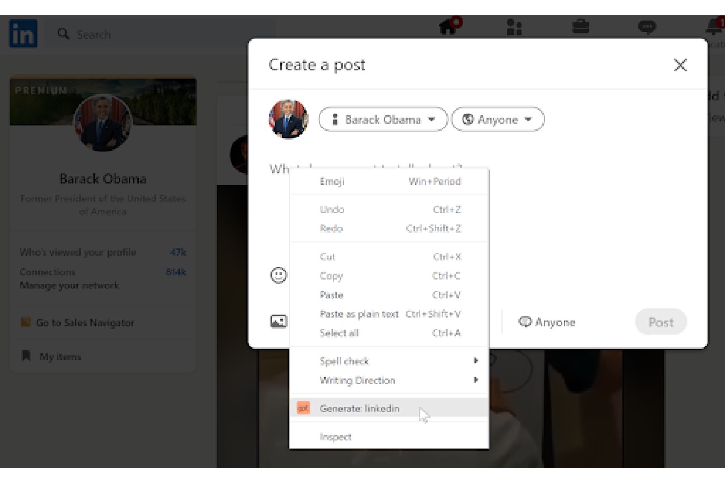Image resolution: width=725 pixels, height=483 pixels.
Task: Open the Notifications bell icon
Action: 714,26
